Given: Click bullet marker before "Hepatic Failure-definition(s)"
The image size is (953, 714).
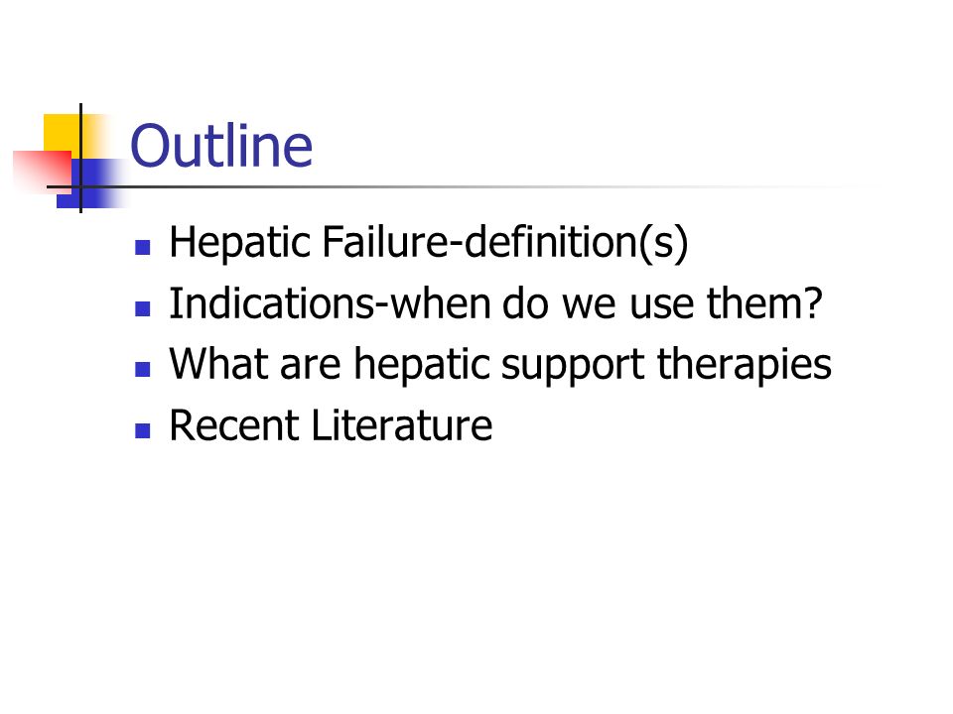Looking at the screenshot, I should coord(143,247).
